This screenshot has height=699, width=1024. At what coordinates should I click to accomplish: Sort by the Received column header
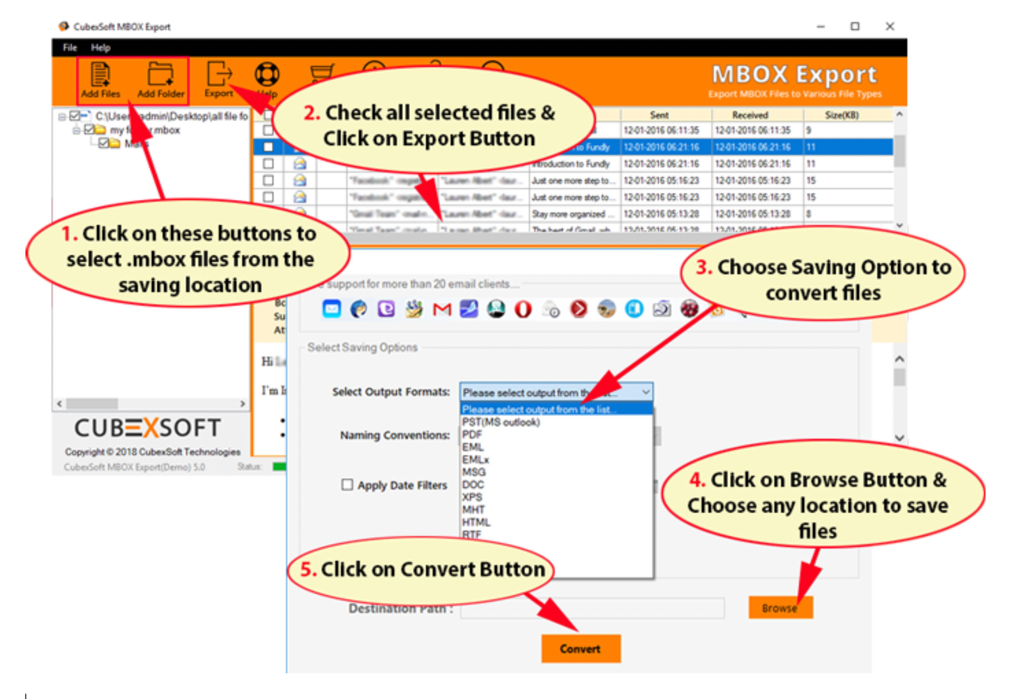(x=757, y=115)
